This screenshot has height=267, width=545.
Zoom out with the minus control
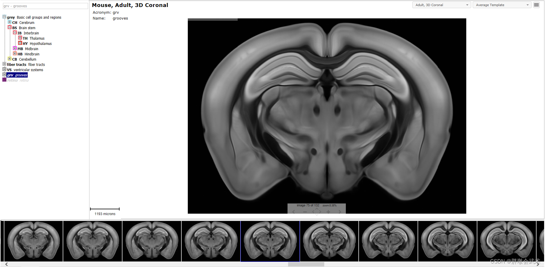pyautogui.click(x=305, y=212)
